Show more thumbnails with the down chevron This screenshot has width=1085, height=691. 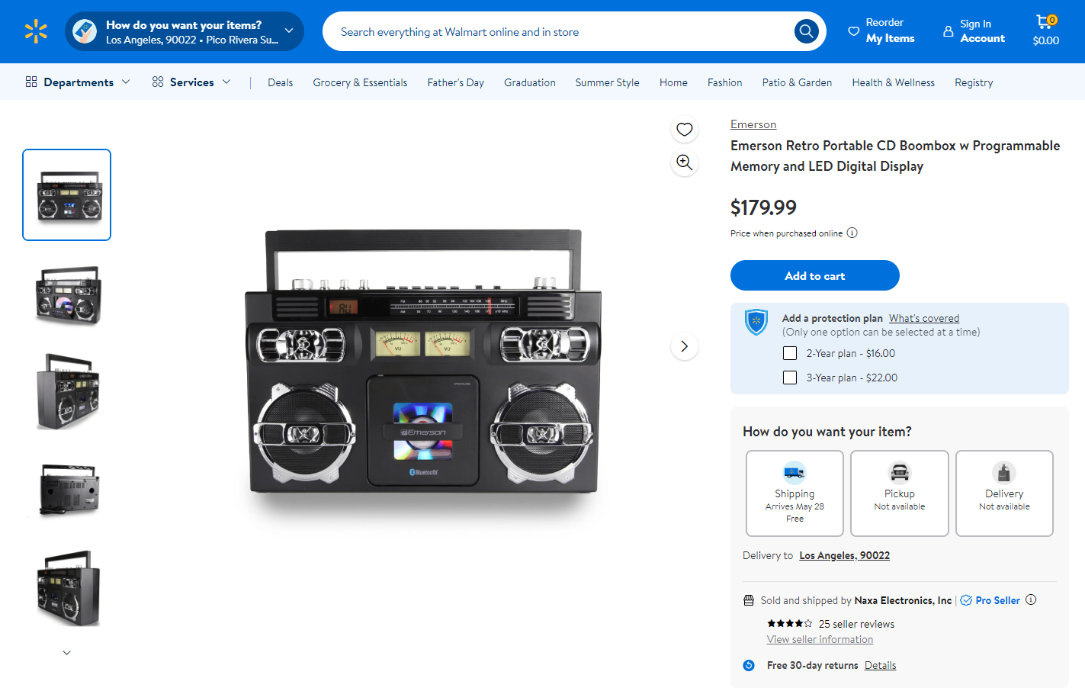pos(67,653)
